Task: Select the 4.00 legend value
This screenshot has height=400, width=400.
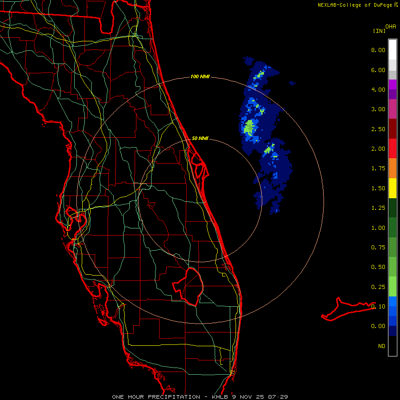Action: tap(378, 89)
